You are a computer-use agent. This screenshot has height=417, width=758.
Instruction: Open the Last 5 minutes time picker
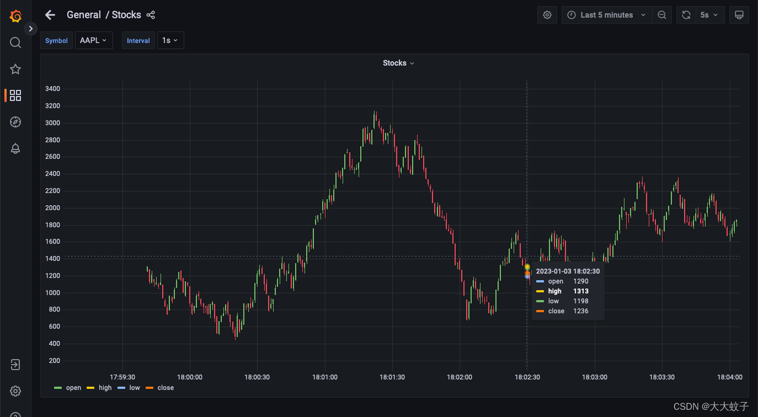click(607, 15)
